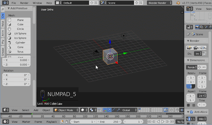Select the rotate manipulator arc icon
The height and width of the screenshot is (125, 212).
[114, 110]
